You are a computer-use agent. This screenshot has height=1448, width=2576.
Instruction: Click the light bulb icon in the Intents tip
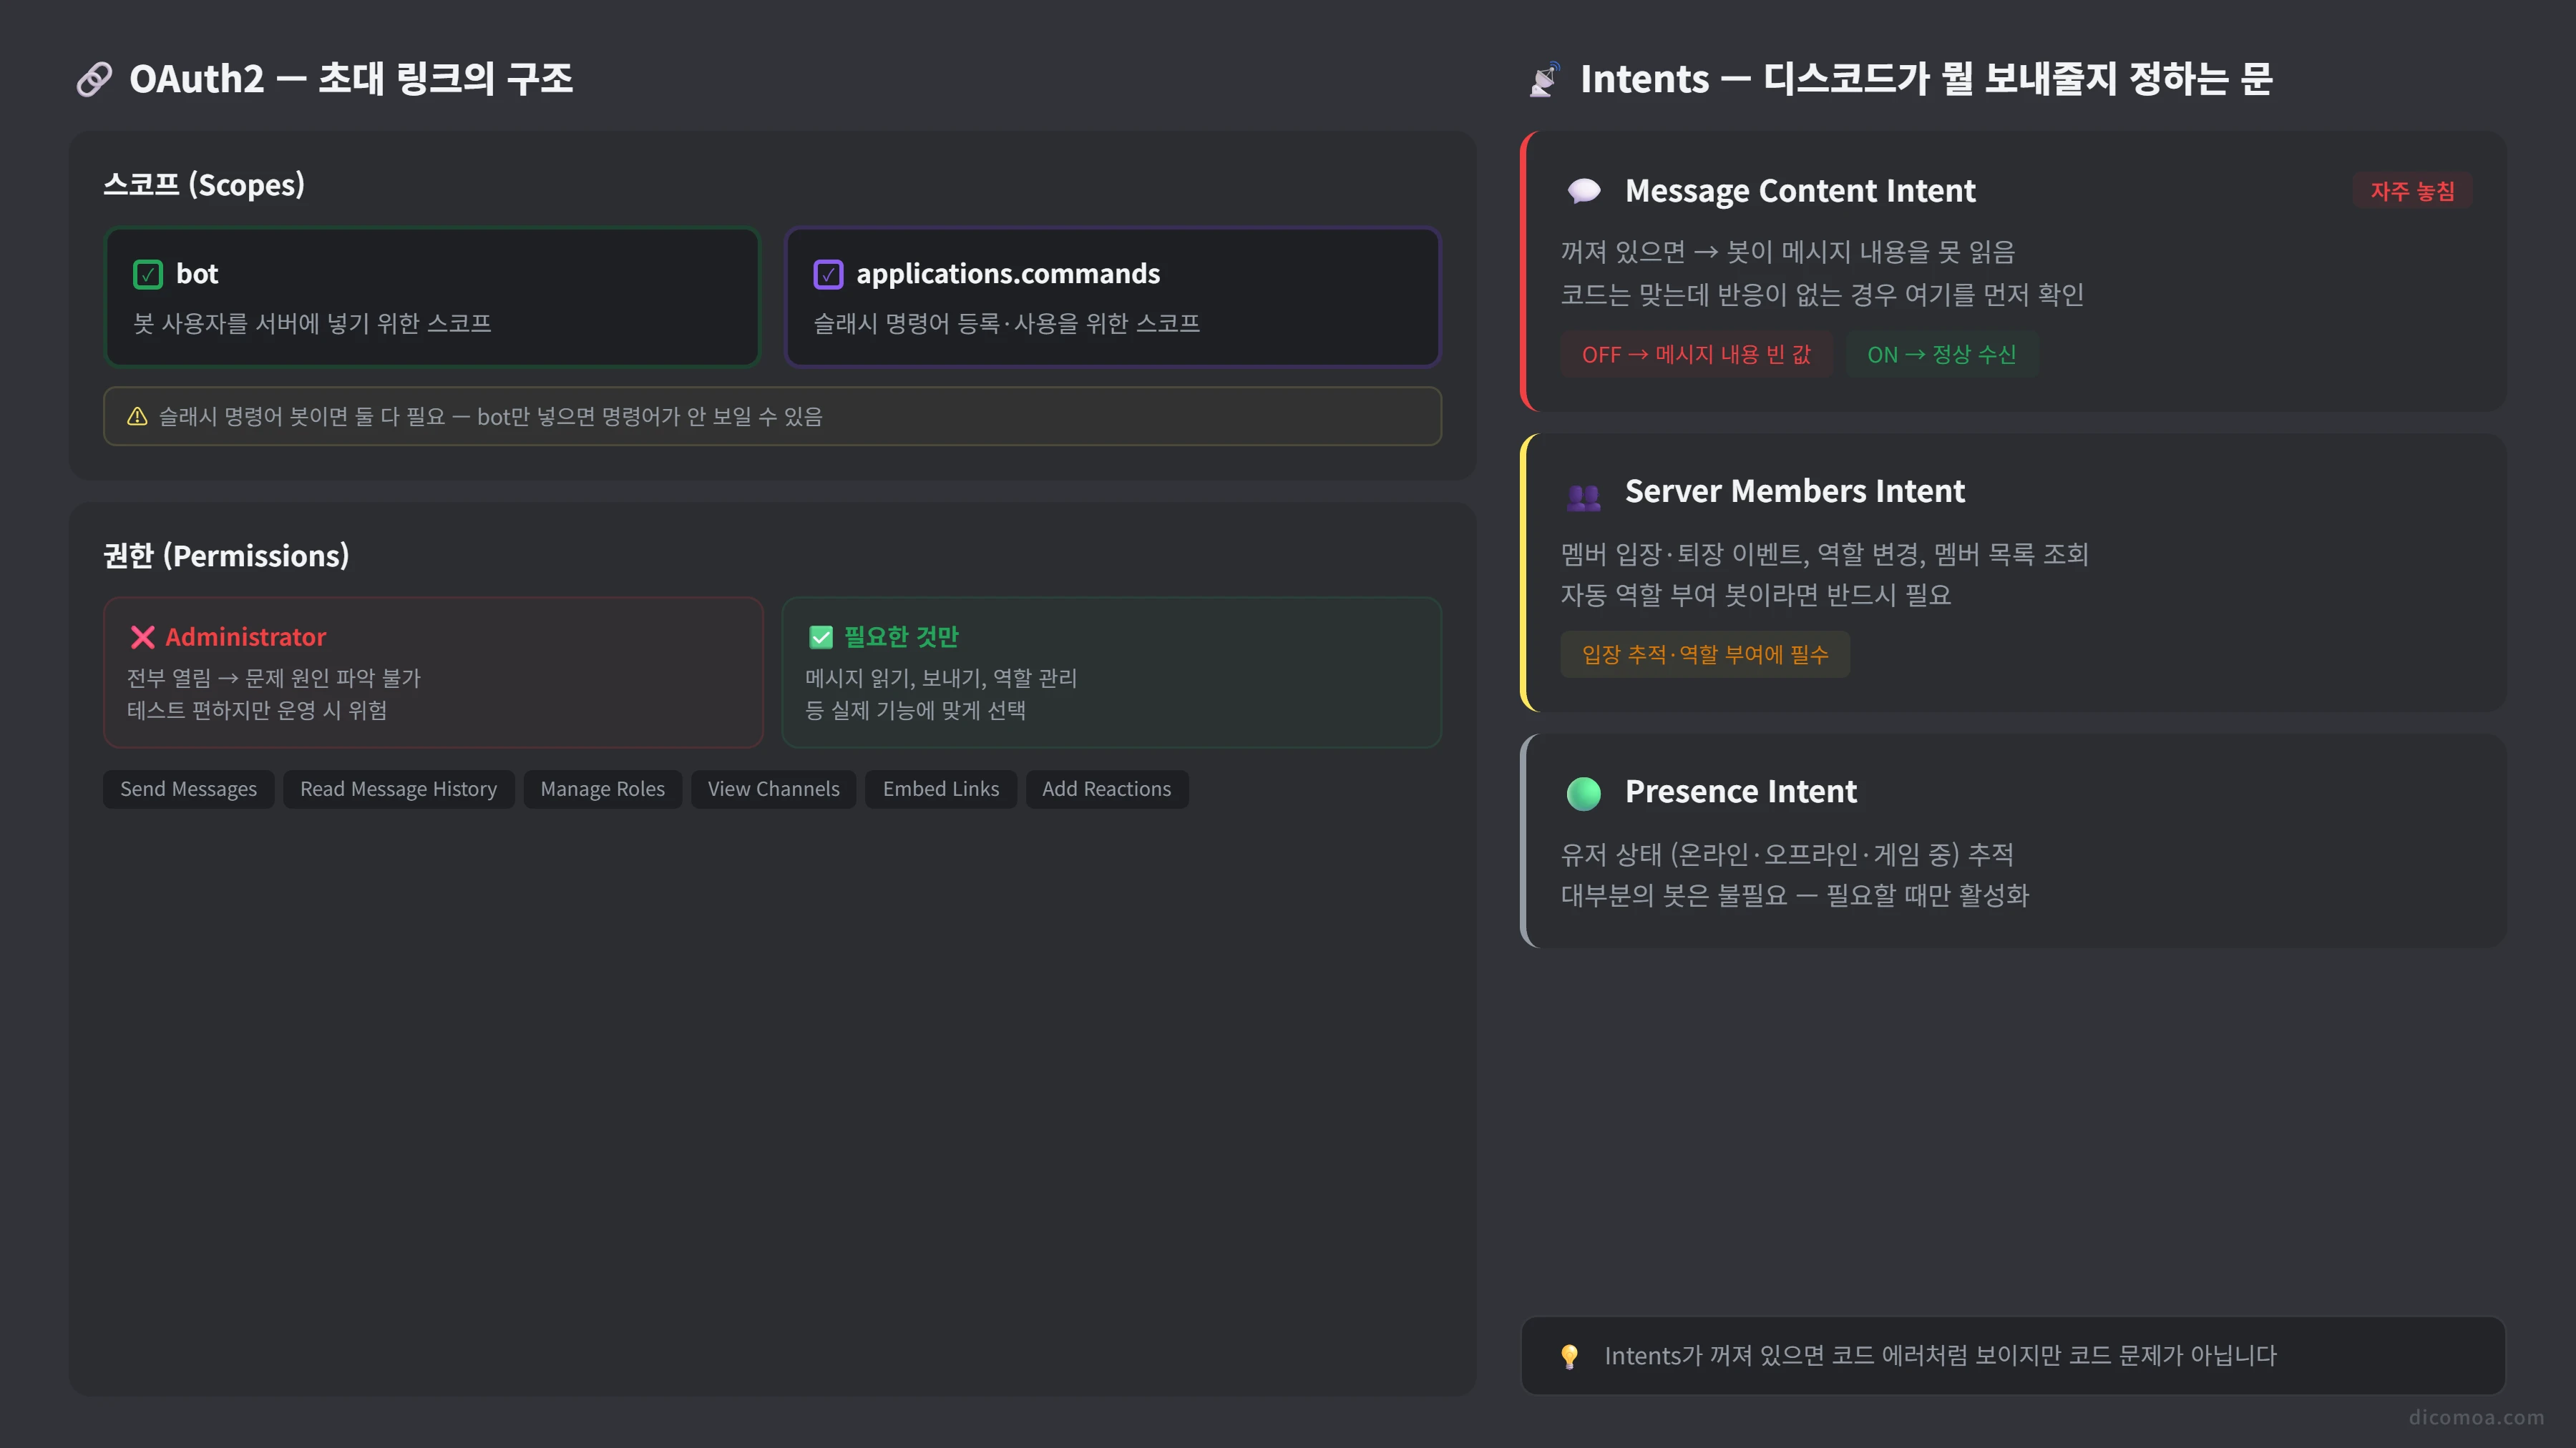point(1569,1356)
